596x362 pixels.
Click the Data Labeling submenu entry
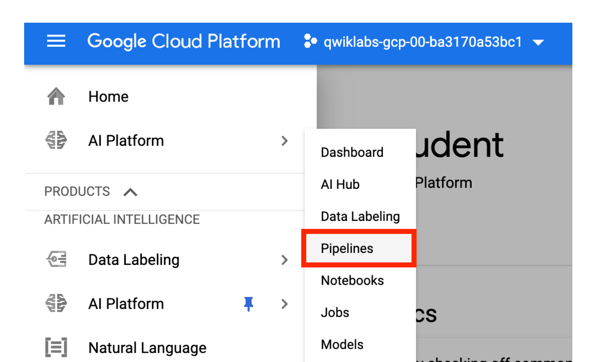[360, 216]
